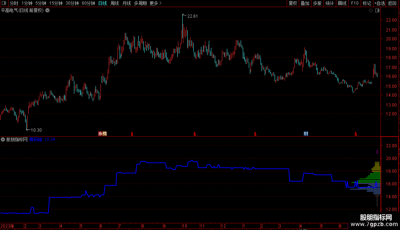Select the 1分钟 period tab

(27, 3)
